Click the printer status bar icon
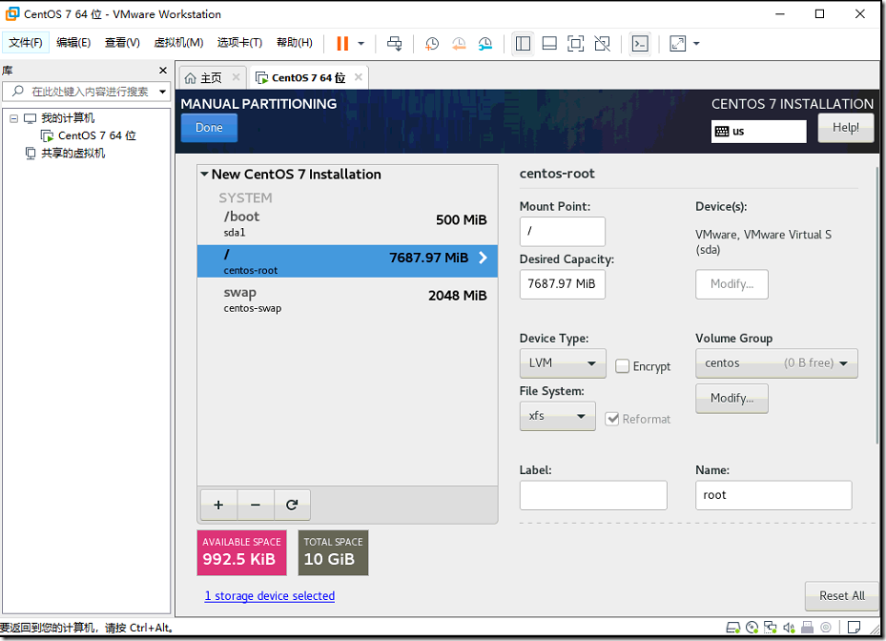The image size is (886, 641). tap(808, 628)
